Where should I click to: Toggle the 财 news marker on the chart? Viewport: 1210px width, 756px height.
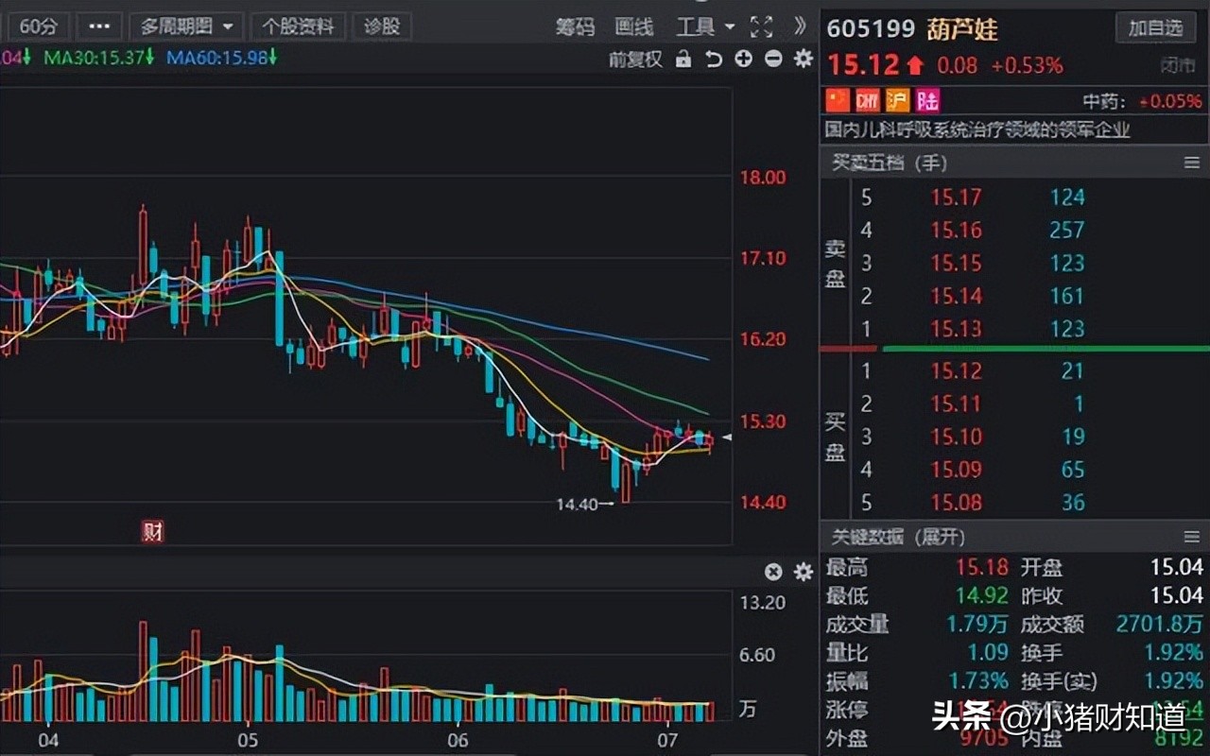click(x=153, y=532)
